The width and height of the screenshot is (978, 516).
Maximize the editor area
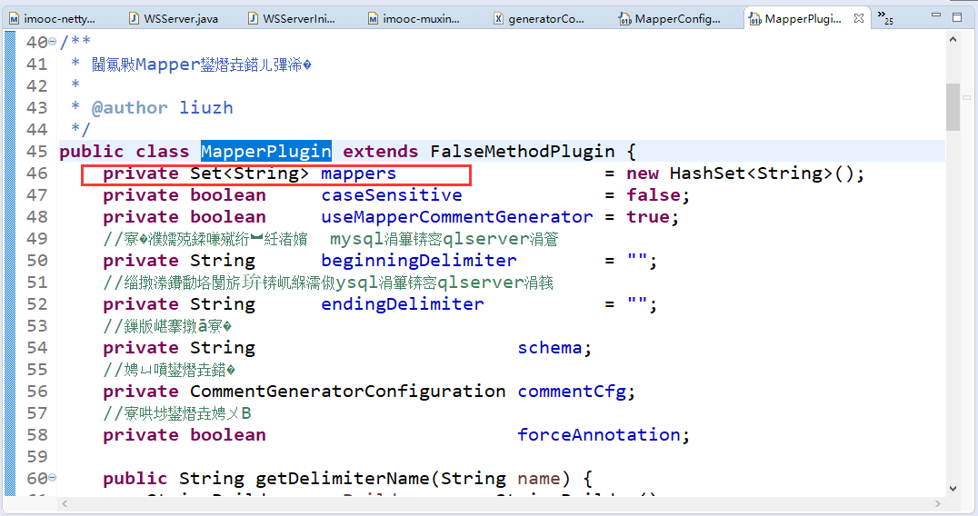[x=957, y=17]
